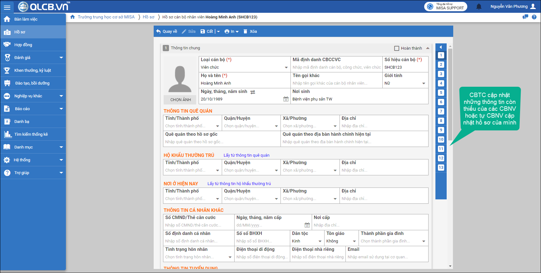Click the Họ và tên input field
The width and height of the screenshot is (541, 273).
244,83
